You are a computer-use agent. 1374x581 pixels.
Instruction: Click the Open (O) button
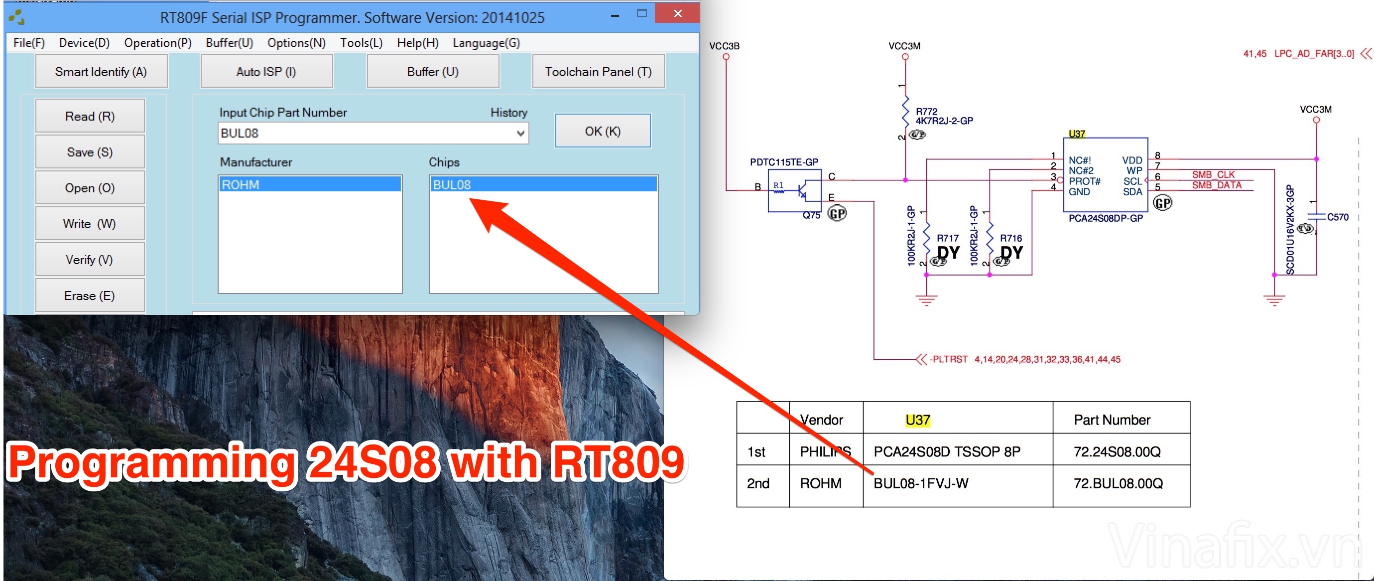pyautogui.click(x=90, y=188)
